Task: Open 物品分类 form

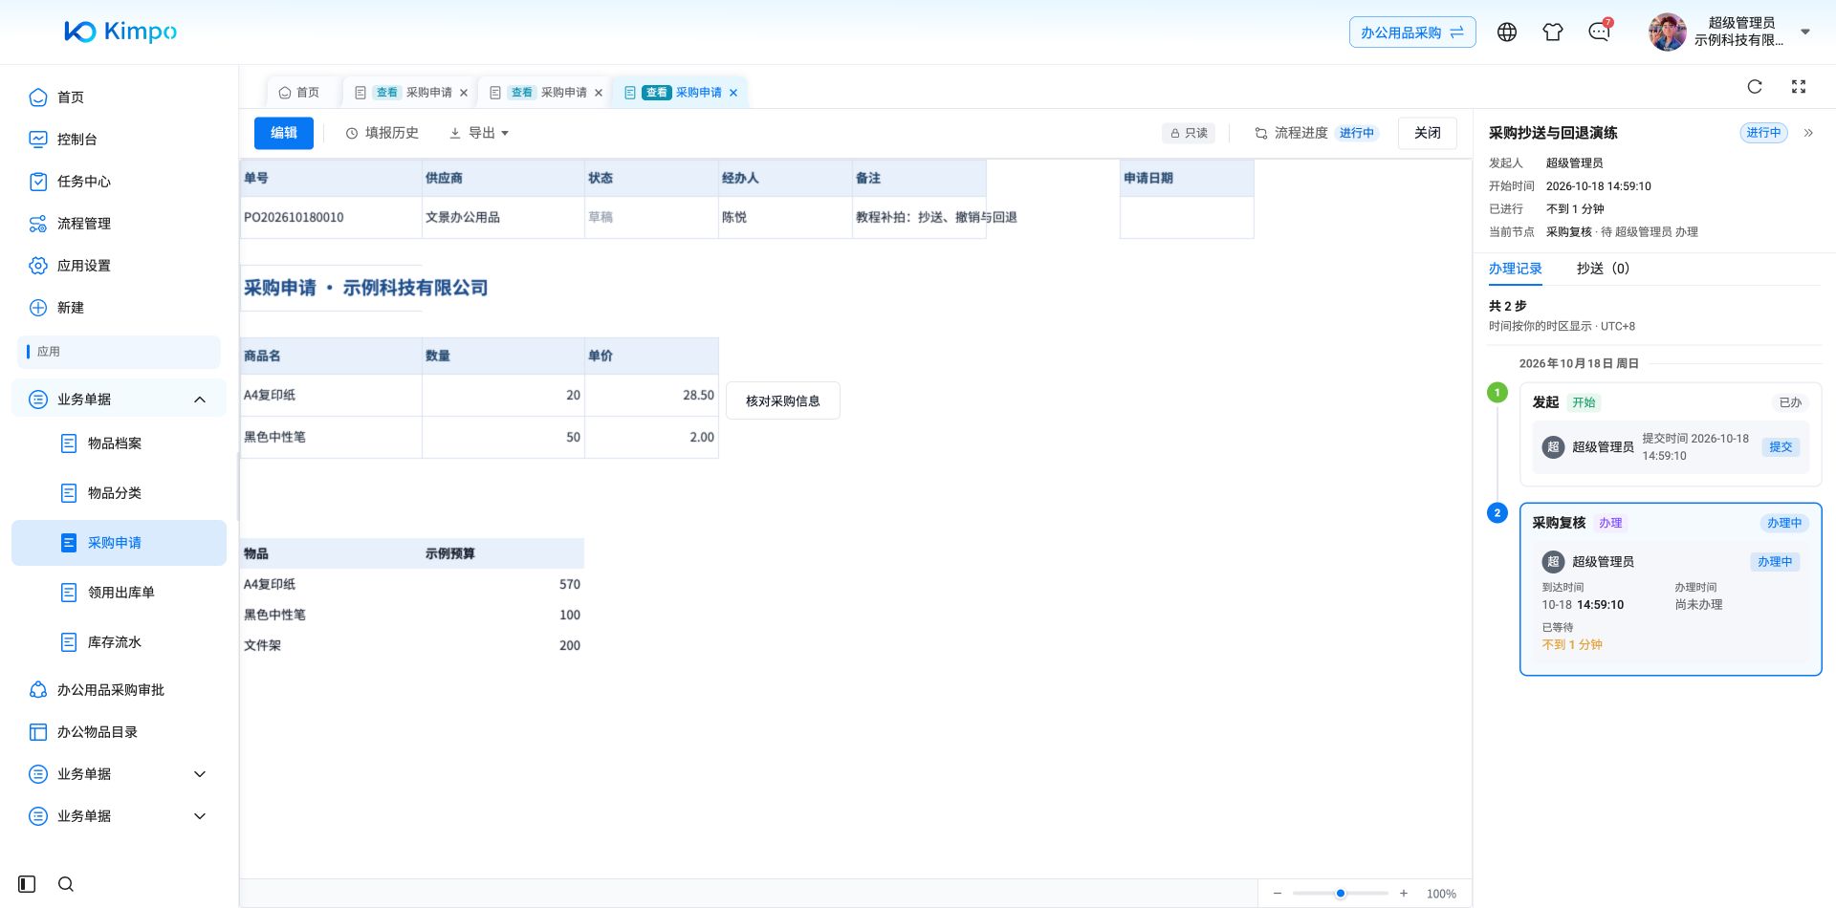Action: click(119, 493)
